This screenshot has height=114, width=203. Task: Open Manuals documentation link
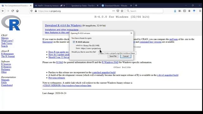click(x=5, y=80)
